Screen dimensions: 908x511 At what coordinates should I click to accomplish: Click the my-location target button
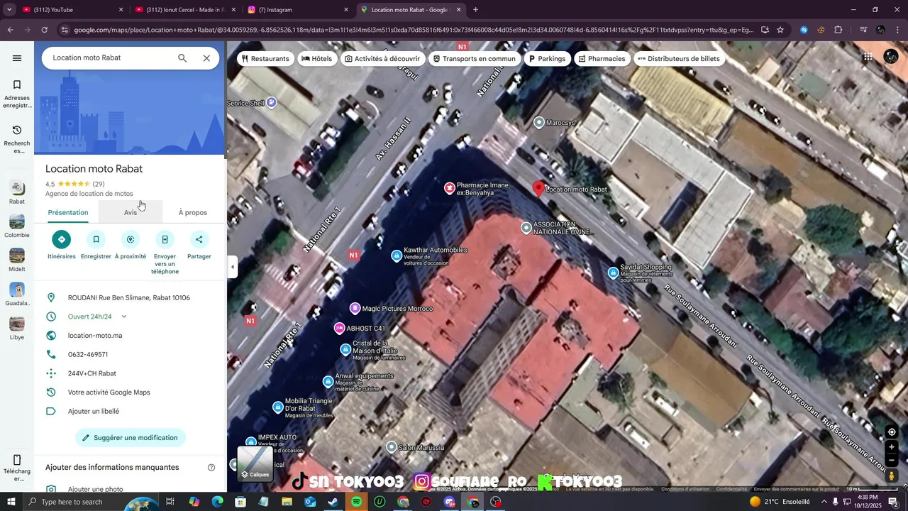pos(892,432)
